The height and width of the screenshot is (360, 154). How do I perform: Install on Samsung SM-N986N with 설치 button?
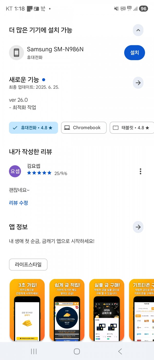(x=134, y=53)
